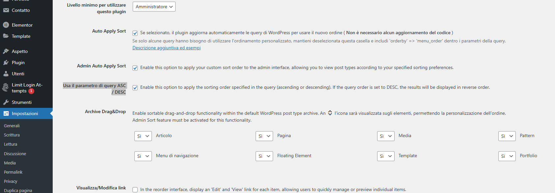Click the Contatto envelope icon

[x=6, y=10]
